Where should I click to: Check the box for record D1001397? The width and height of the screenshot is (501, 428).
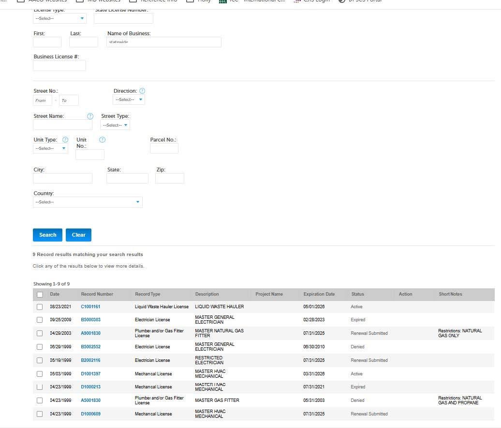(x=40, y=374)
